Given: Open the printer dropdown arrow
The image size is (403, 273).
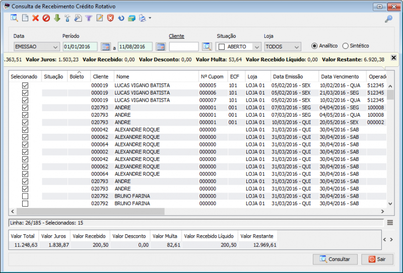Looking at the screenshot, I should (x=150, y=18).
